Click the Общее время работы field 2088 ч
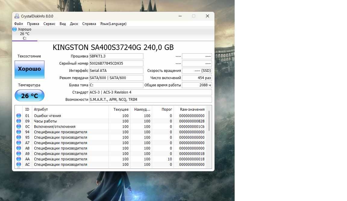The height and width of the screenshot is (201, 347). click(x=197, y=85)
